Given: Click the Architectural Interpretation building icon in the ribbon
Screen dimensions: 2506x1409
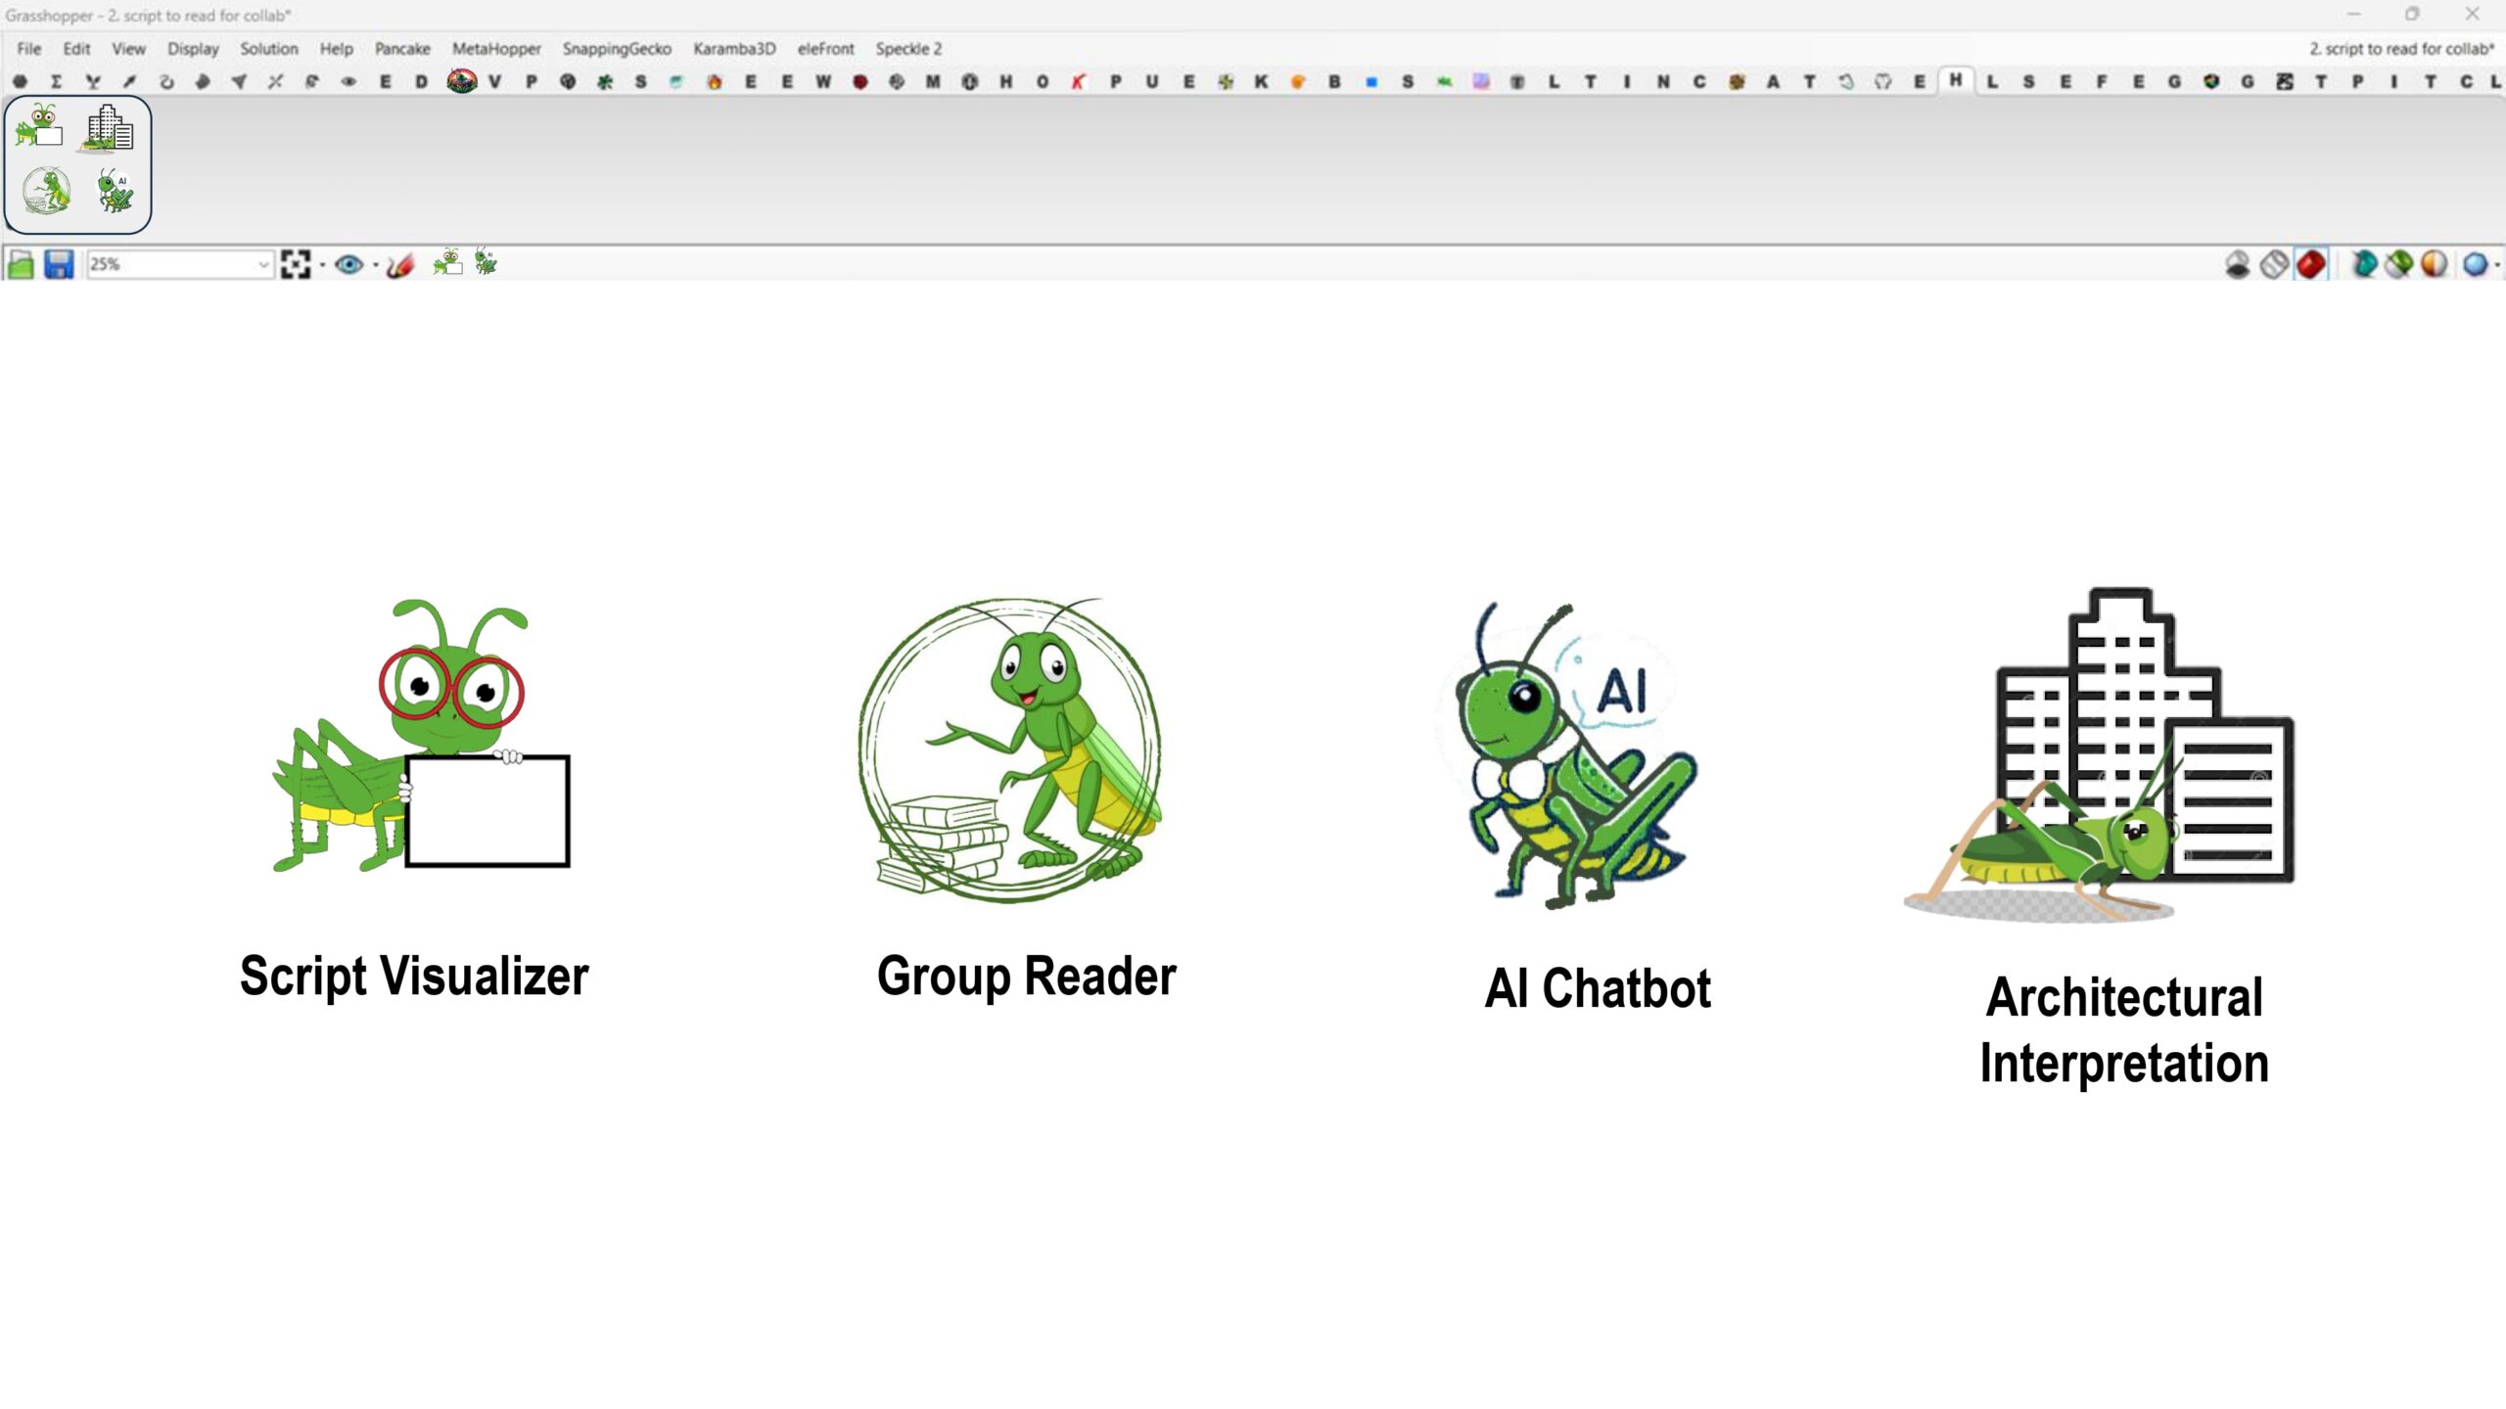Looking at the screenshot, I should [109, 128].
